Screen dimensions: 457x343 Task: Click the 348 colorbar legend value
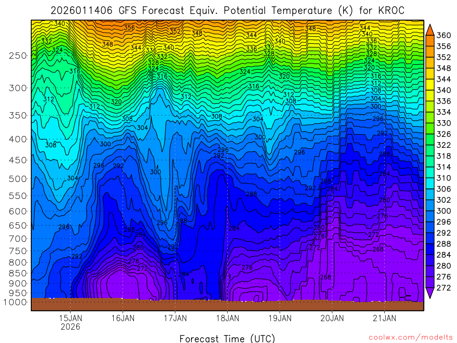click(x=444, y=68)
